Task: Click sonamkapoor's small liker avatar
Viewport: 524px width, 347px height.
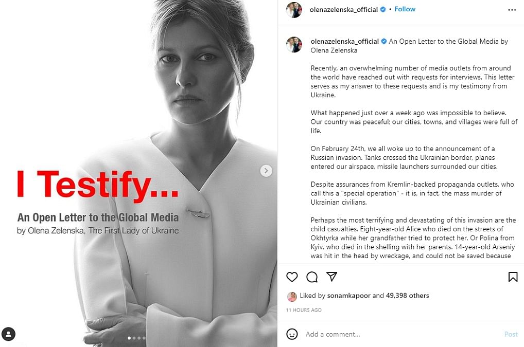Action: point(292,297)
